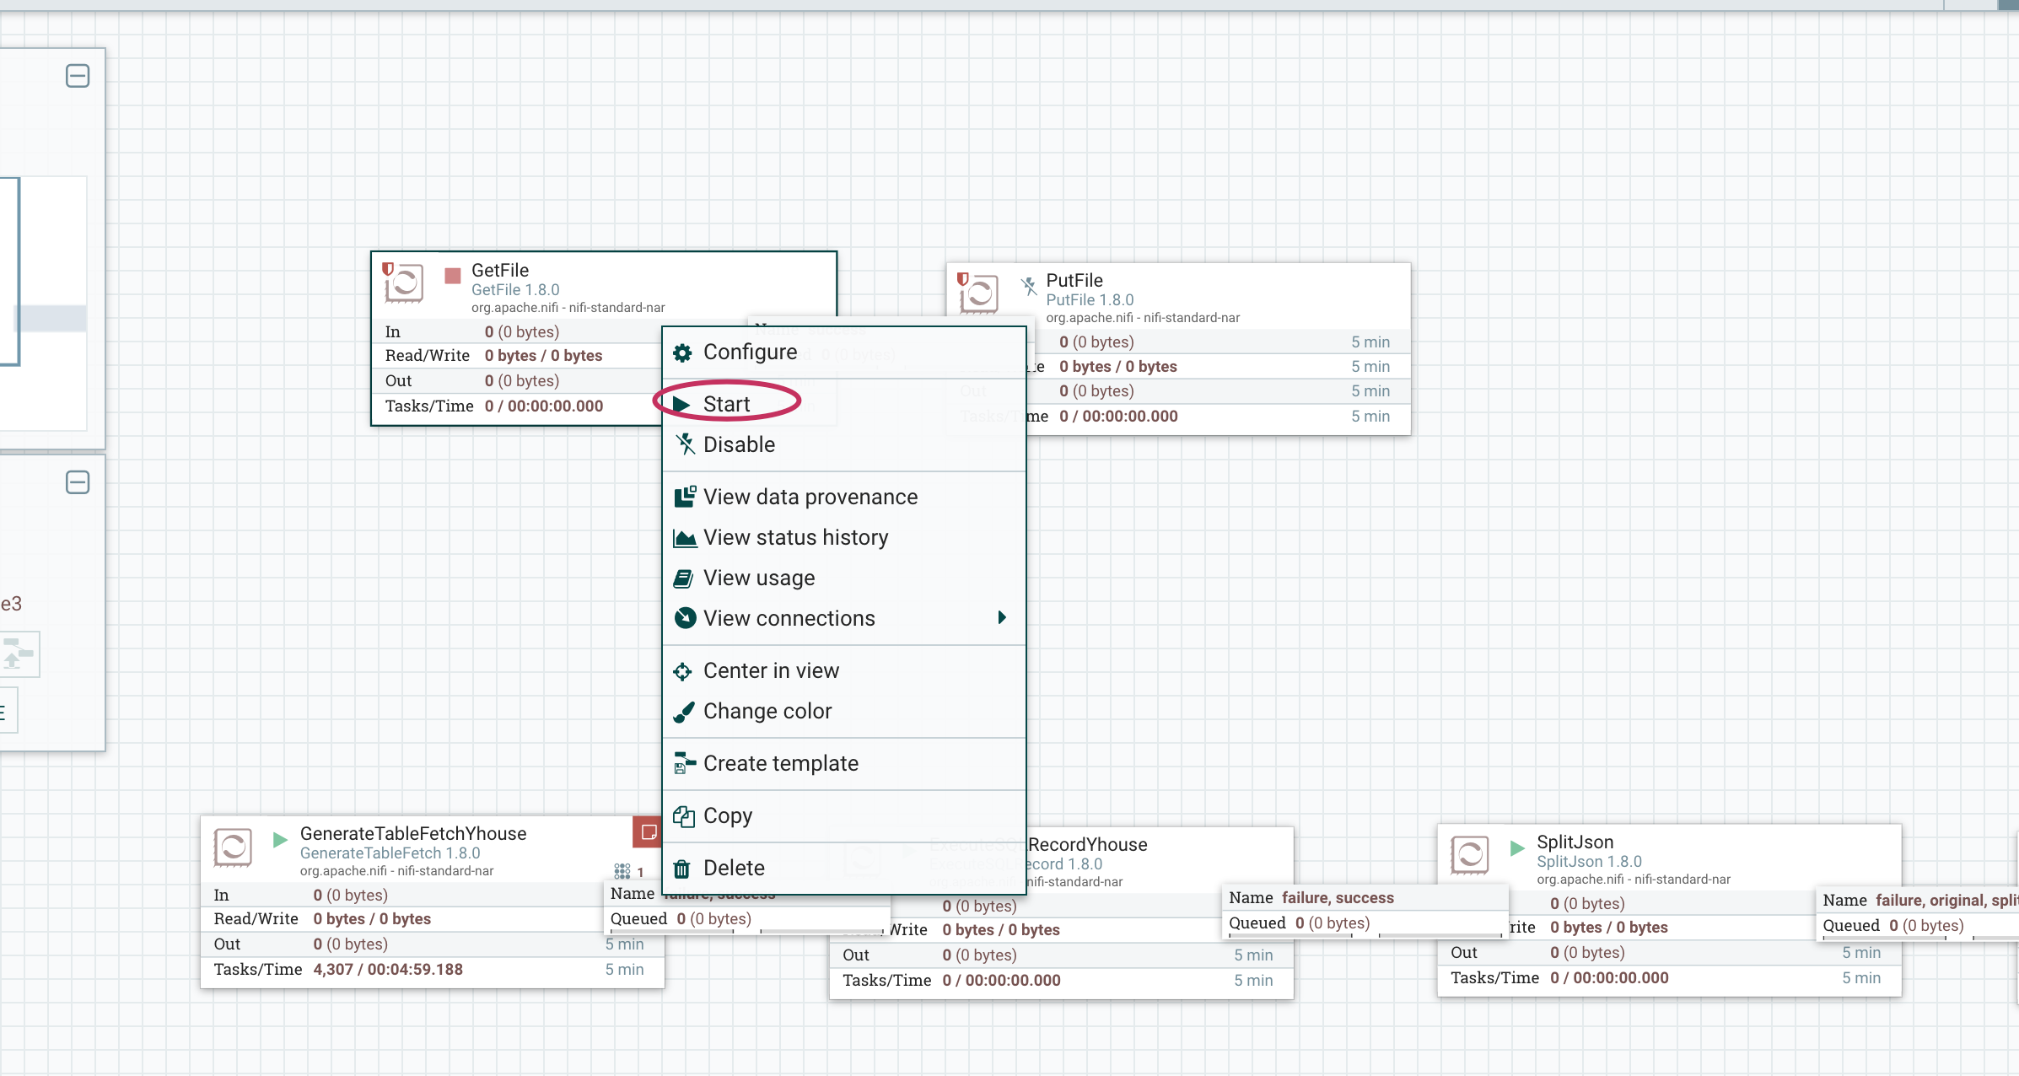This screenshot has width=2019, height=1076.
Task: Collapse the upper left palette panel
Action: pos(78,76)
